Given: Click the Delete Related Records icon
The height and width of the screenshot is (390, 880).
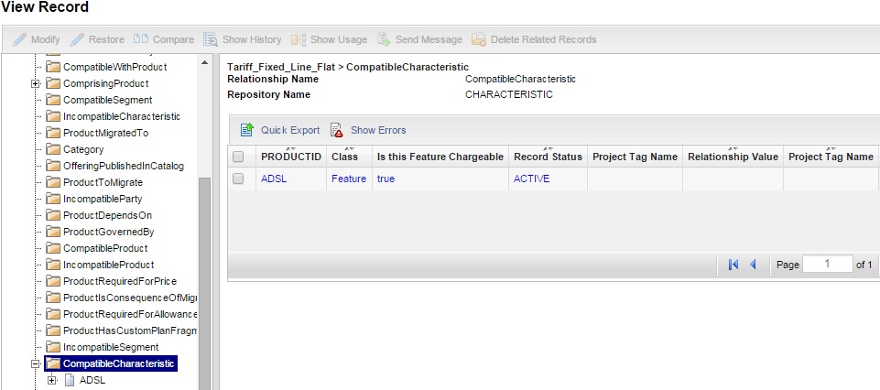Looking at the screenshot, I should 479,39.
